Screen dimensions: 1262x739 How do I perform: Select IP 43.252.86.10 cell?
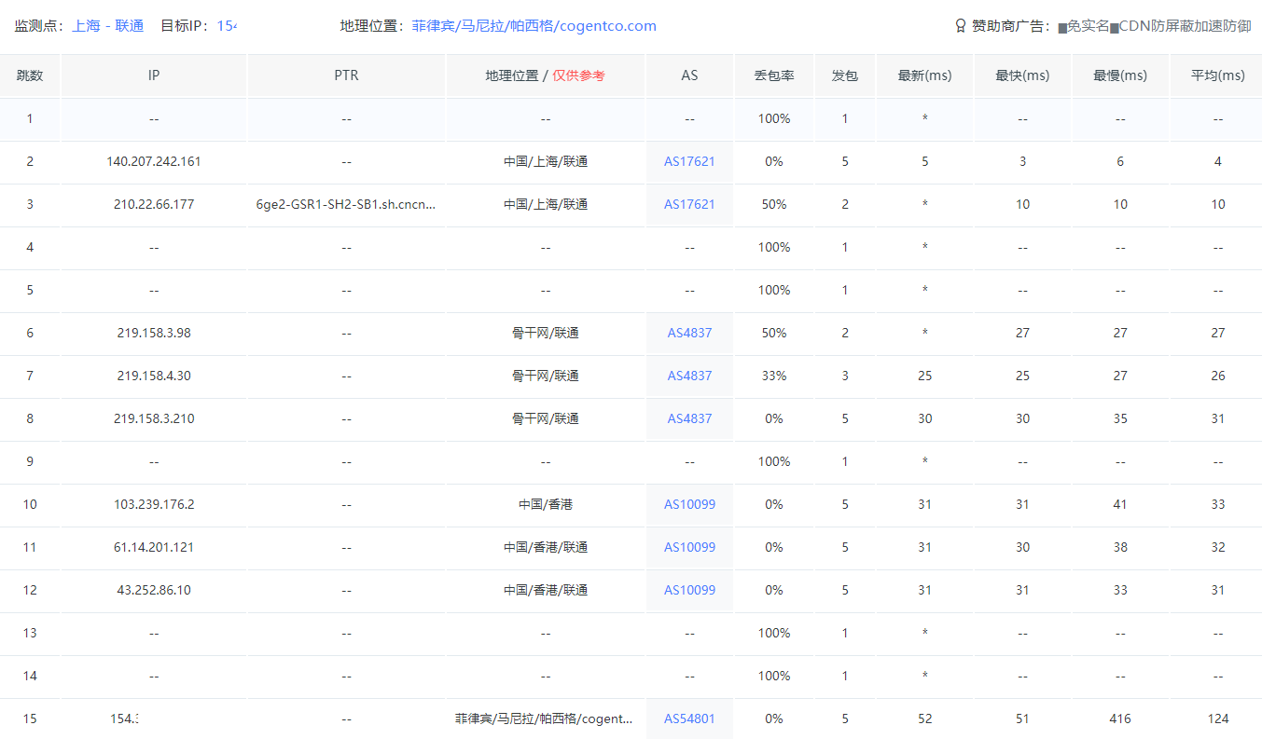pyautogui.click(x=154, y=590)
